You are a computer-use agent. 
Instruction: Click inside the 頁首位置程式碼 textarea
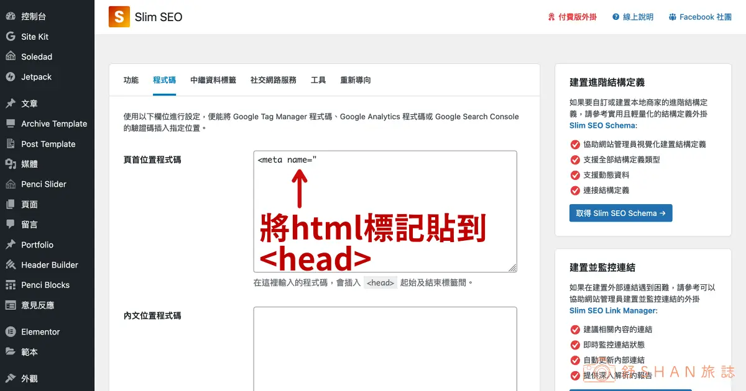[385, 212]
